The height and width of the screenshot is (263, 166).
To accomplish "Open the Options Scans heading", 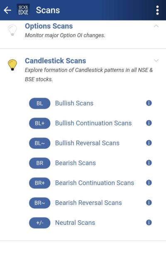I will tap(49, 26).
